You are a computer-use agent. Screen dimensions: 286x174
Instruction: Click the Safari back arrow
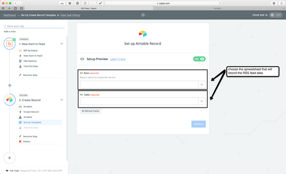point(15,3)
